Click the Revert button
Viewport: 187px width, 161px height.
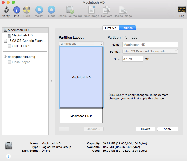(x=145, y=129)
